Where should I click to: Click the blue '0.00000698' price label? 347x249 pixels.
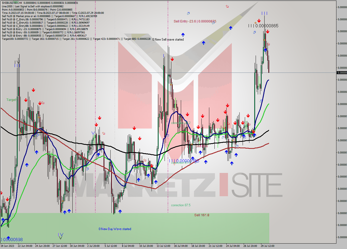click(12, 240)
